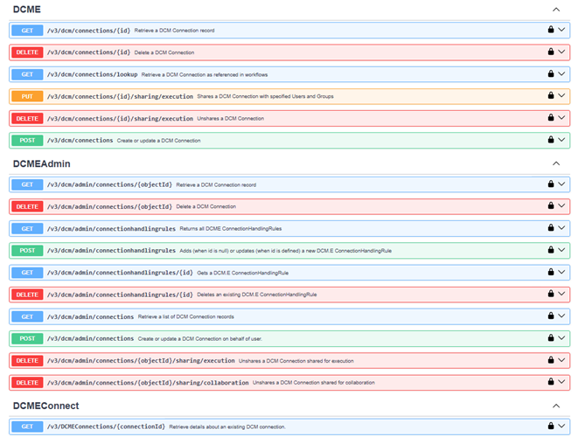Click lock on GET admin connectionhandlingrules row
Viewport: 585px width, 437px height.
coord(551,227)
